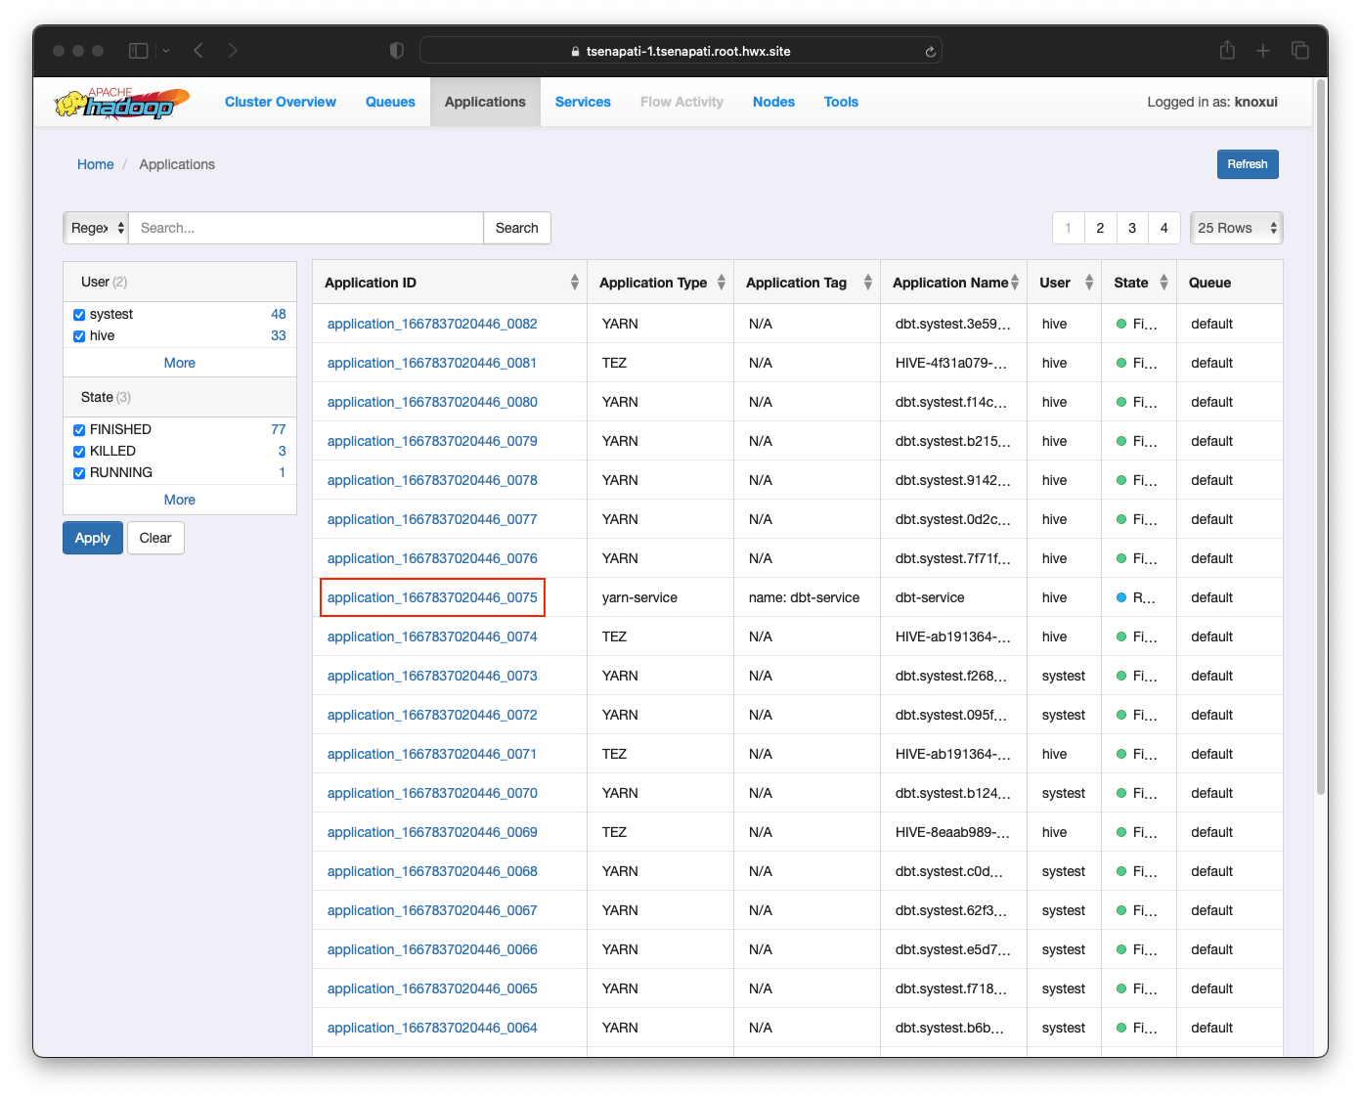Open the 25 Rows dropdown
Screen dimensions: 1361x1098
coord(1236,228)
